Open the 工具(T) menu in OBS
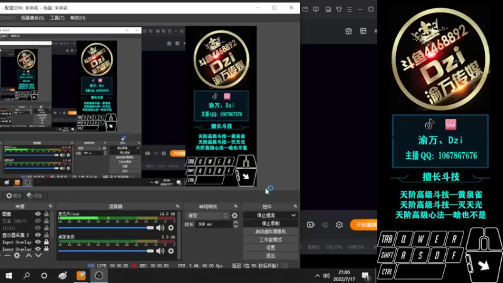 click(57, 18)
